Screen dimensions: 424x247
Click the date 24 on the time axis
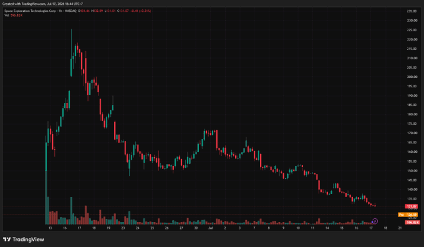click(x=138, y=228)
